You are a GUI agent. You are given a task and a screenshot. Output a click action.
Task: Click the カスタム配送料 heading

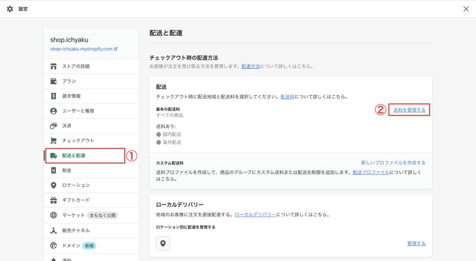click(x=170, y=163)
